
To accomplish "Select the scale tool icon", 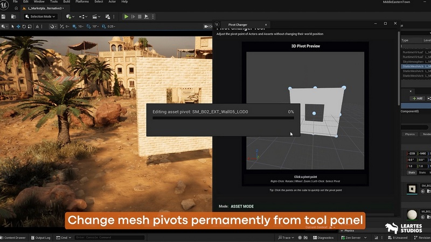I will 31,26.
